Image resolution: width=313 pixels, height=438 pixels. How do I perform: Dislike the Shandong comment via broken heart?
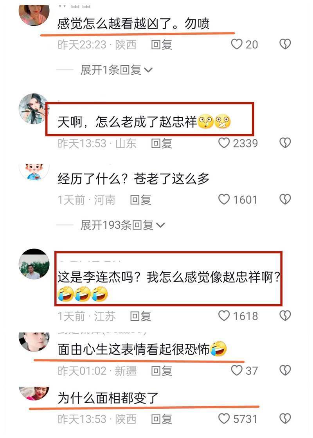285,143
